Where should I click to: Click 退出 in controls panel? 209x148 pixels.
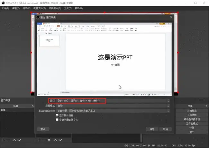192,132
